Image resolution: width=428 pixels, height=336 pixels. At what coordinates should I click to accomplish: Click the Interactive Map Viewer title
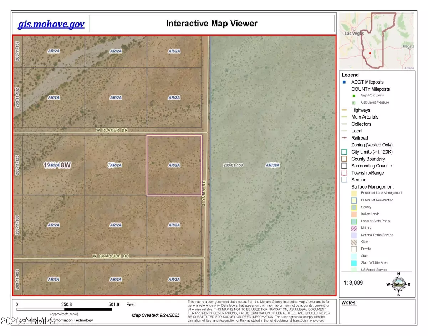click(212, 24)
